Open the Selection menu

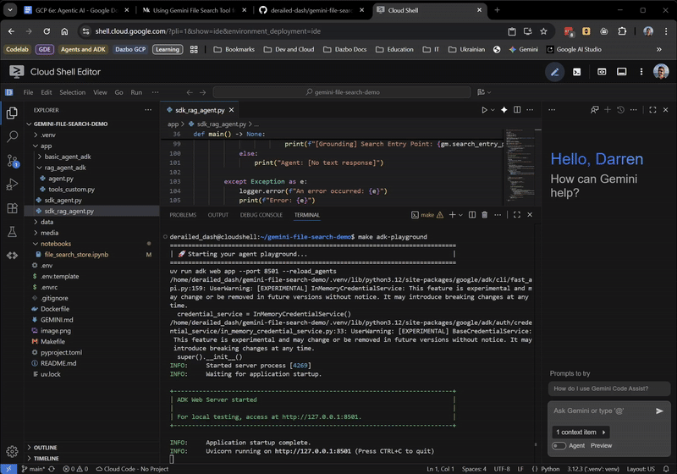72,92
